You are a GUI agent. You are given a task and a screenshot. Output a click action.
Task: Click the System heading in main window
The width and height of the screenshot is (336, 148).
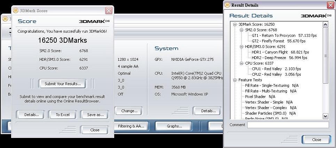tap(166, 49)
